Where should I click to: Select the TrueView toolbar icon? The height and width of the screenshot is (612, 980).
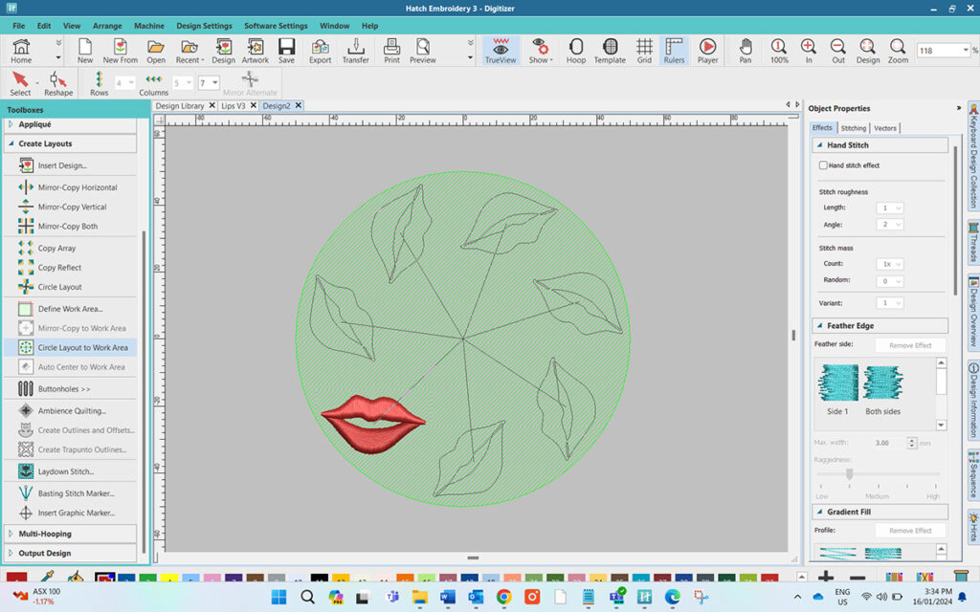501,50
